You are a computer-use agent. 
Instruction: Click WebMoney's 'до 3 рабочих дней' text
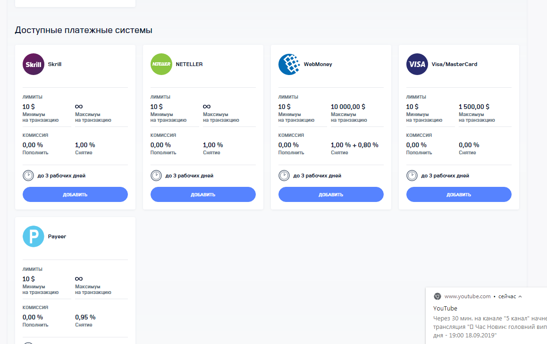(x=317, y=176)
